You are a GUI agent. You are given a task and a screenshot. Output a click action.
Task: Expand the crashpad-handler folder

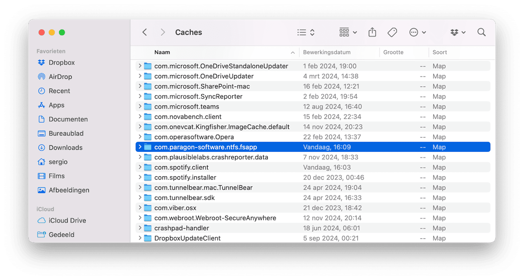[140, 228]
